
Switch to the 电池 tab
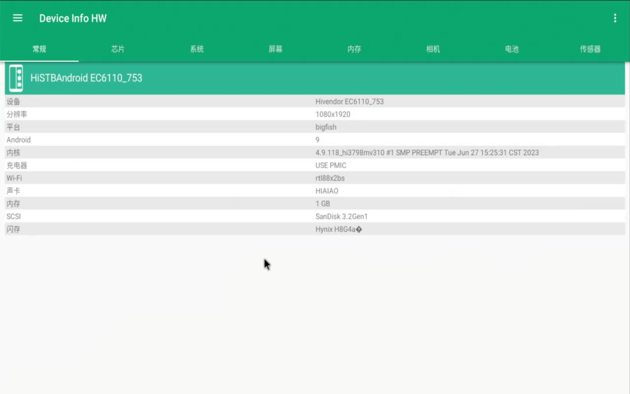[512, 49]
